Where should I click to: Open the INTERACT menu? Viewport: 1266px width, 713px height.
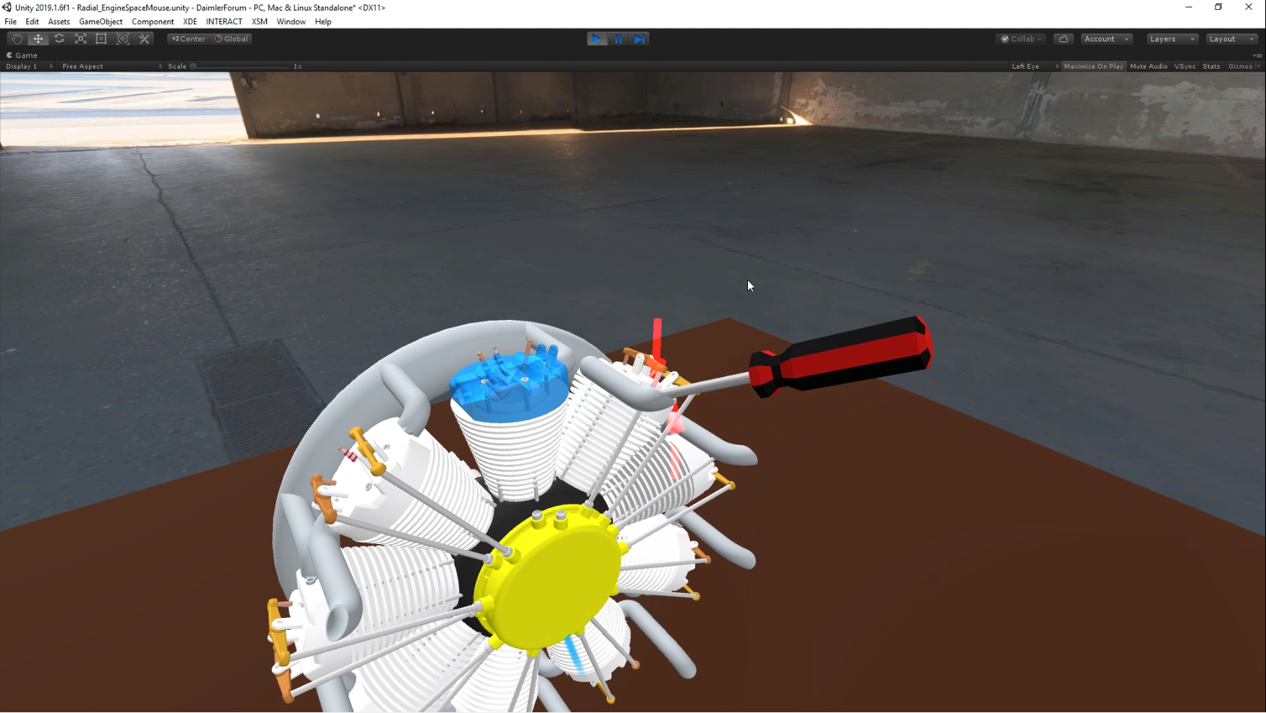pyautogui.click(x=224, y=22)
